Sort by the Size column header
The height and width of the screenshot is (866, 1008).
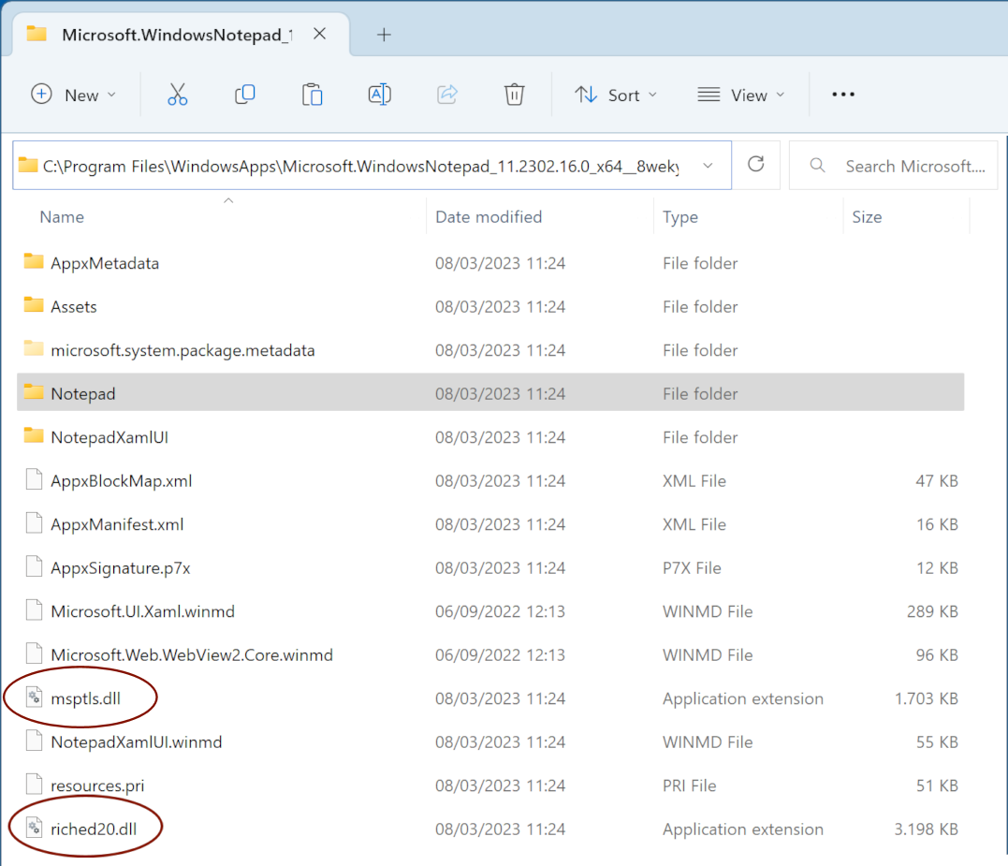click(x=867, y=217)
